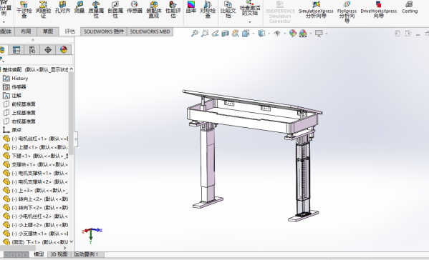Click the 传感器 sensor tool in ribbon
429x260 pixels.
[x=135, y=7]
